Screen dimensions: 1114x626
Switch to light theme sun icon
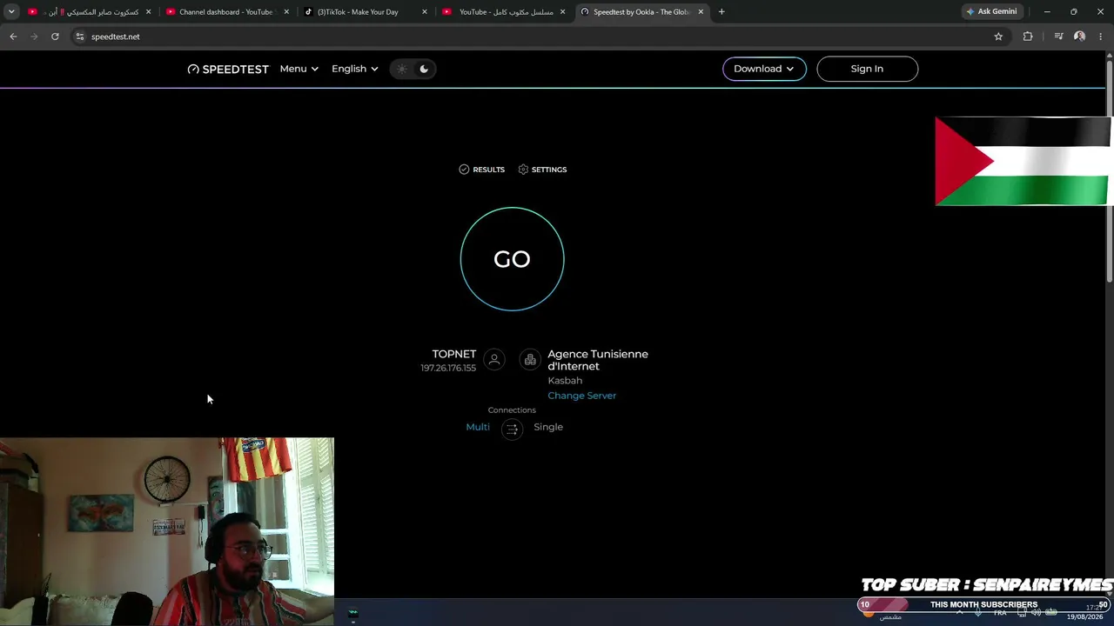(x=401, y=69)
